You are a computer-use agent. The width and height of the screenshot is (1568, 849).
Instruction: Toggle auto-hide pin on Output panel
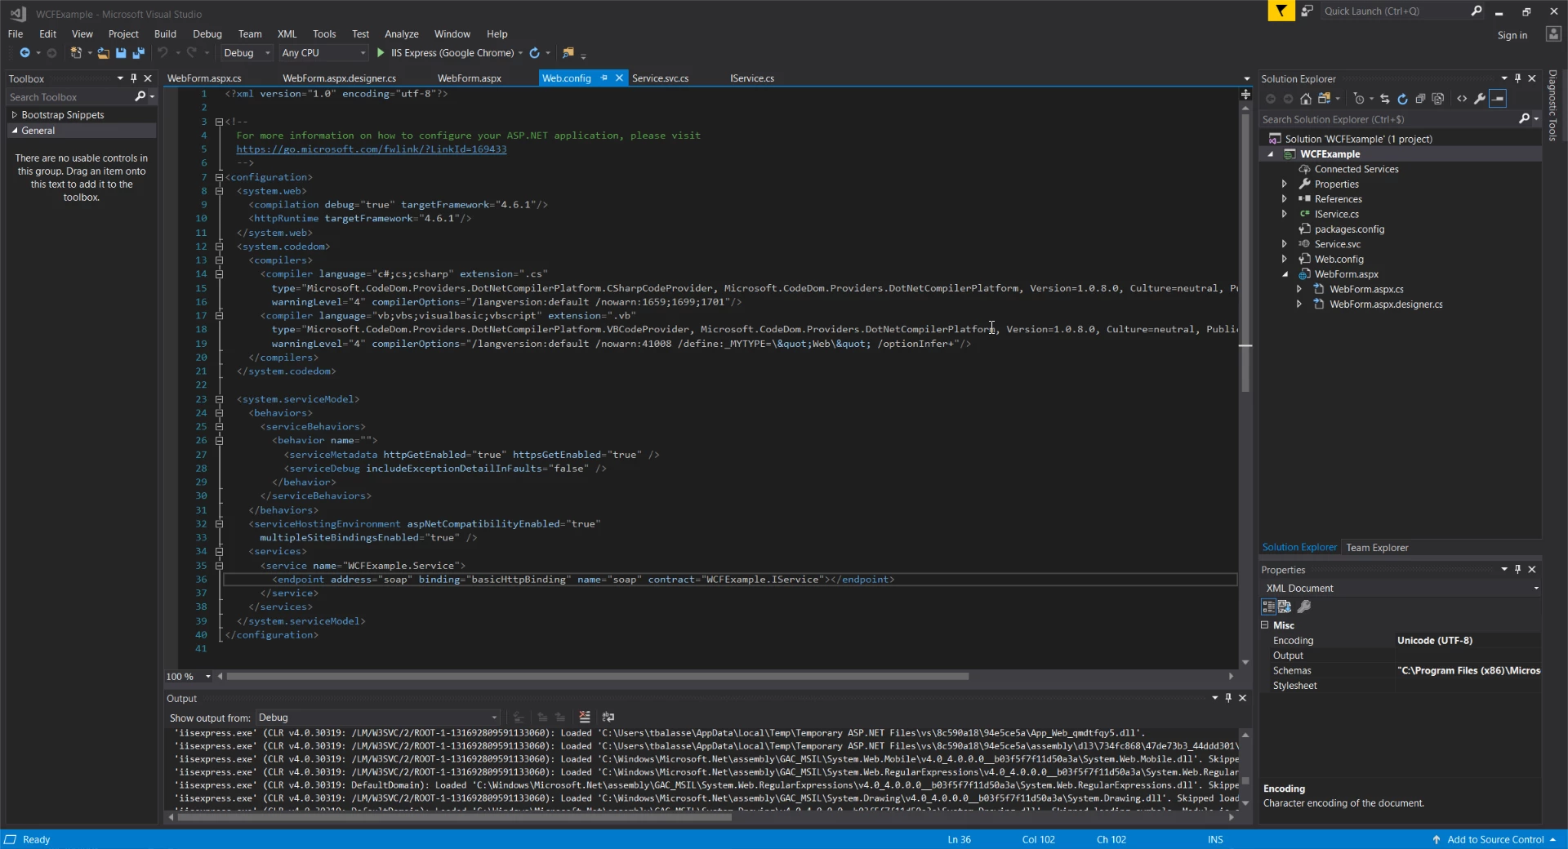pyautogui.click(x=1228, y=698)
